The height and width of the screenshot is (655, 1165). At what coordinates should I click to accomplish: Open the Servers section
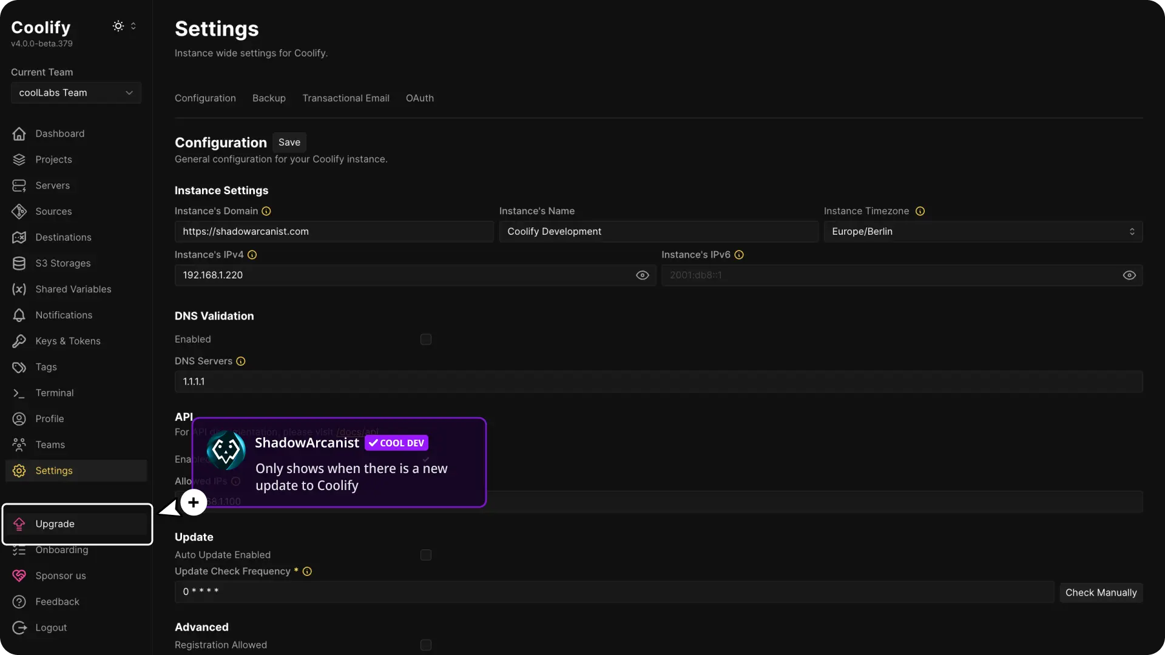coord(53,186)
